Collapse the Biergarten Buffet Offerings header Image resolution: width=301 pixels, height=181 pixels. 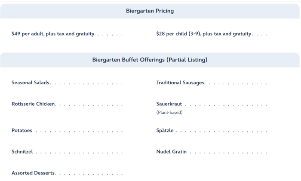[150, 60]
